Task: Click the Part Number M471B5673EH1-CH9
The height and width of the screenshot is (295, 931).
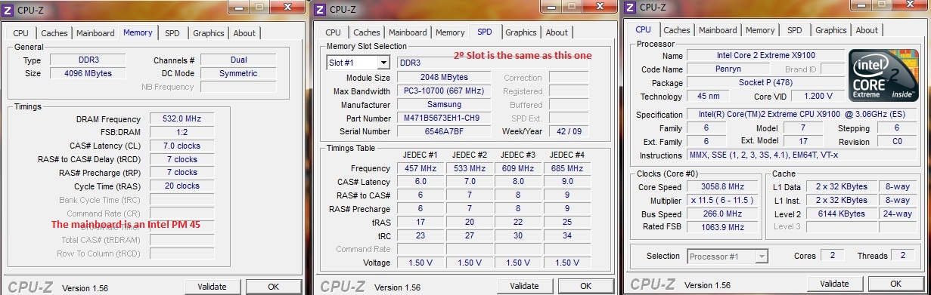Action: click(443, 118)
